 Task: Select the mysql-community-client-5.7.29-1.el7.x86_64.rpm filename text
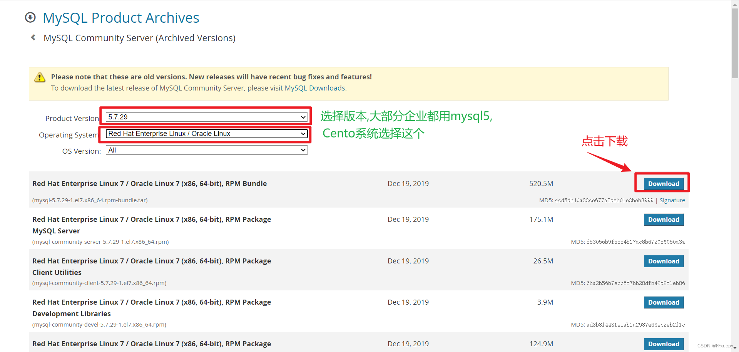[99, 283]
